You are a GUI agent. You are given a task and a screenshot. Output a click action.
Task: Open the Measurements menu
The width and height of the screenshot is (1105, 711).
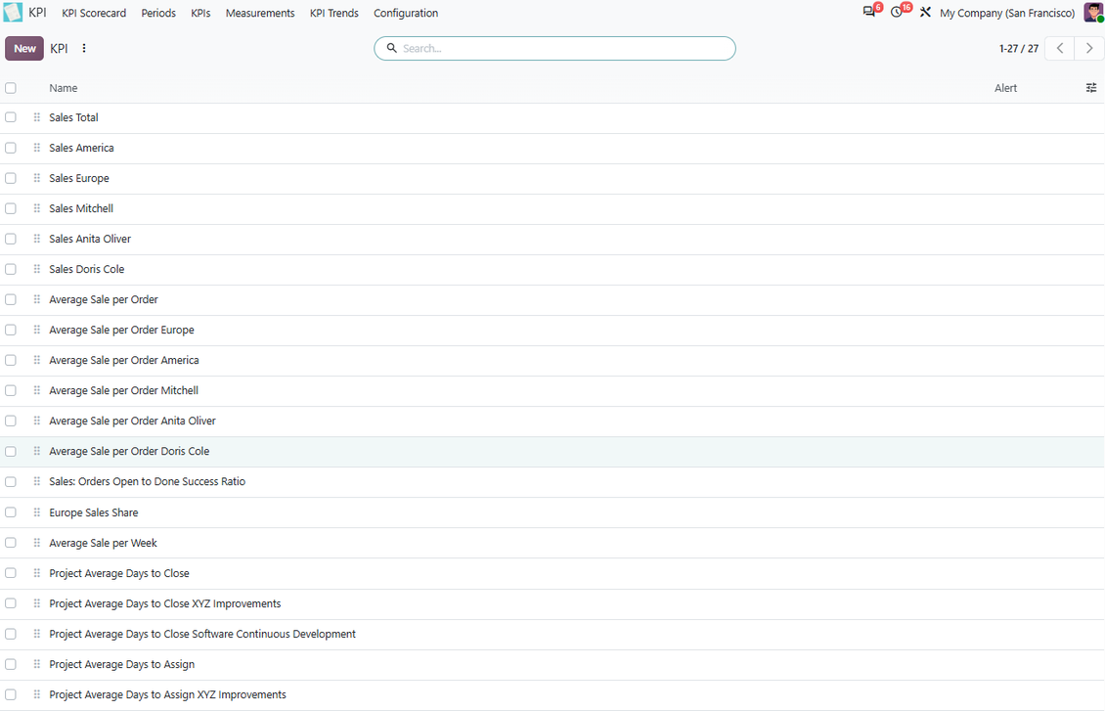(x=260, y=13)
